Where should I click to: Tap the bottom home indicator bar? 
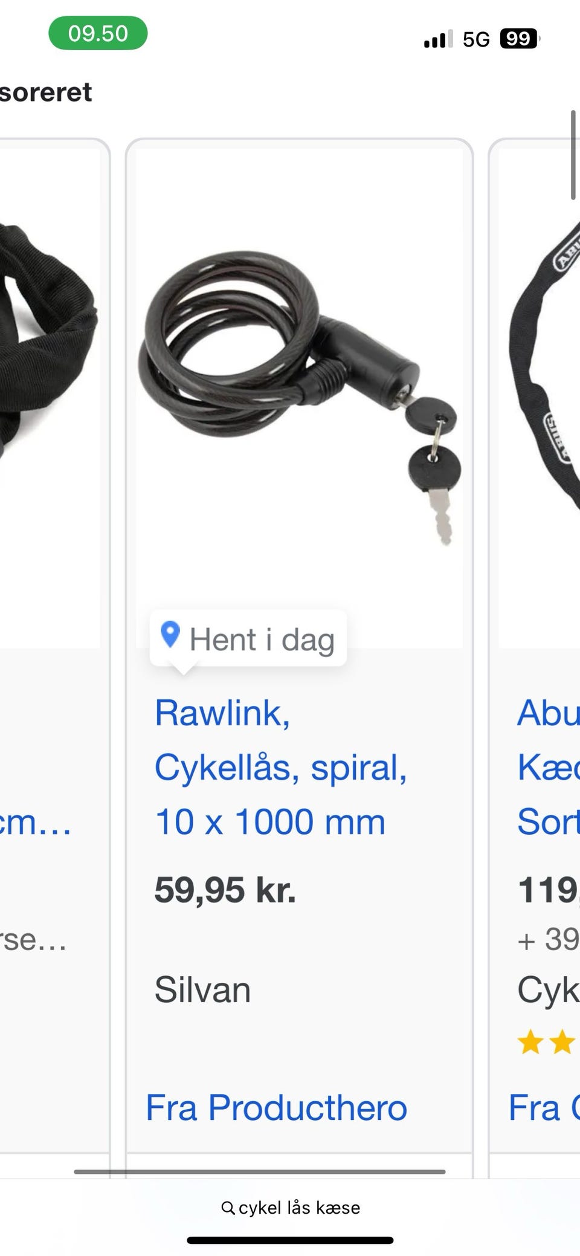point(290,1240)
